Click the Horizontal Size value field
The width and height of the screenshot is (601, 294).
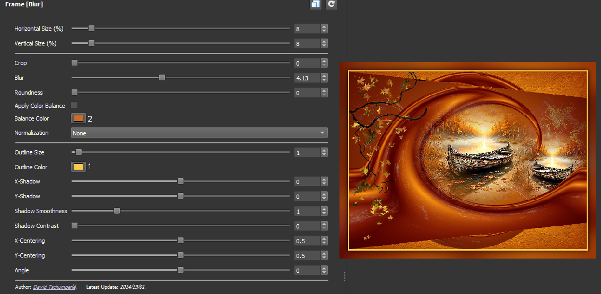click(x=308, y=29)
